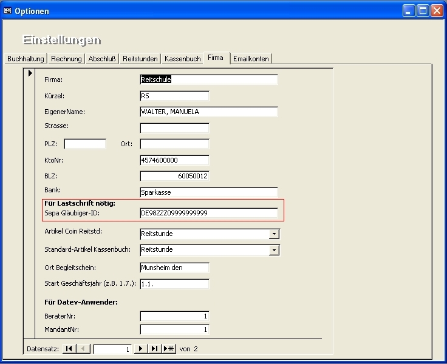
Task: Create new record with asterisk button
Action: tap(169, 349)
